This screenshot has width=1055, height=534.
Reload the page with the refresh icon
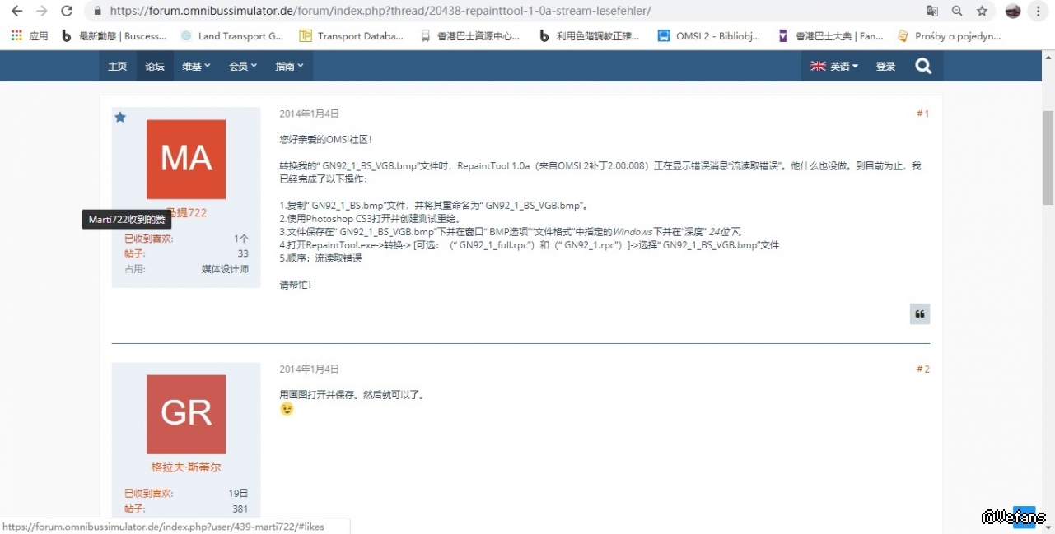tap(68, 12)
